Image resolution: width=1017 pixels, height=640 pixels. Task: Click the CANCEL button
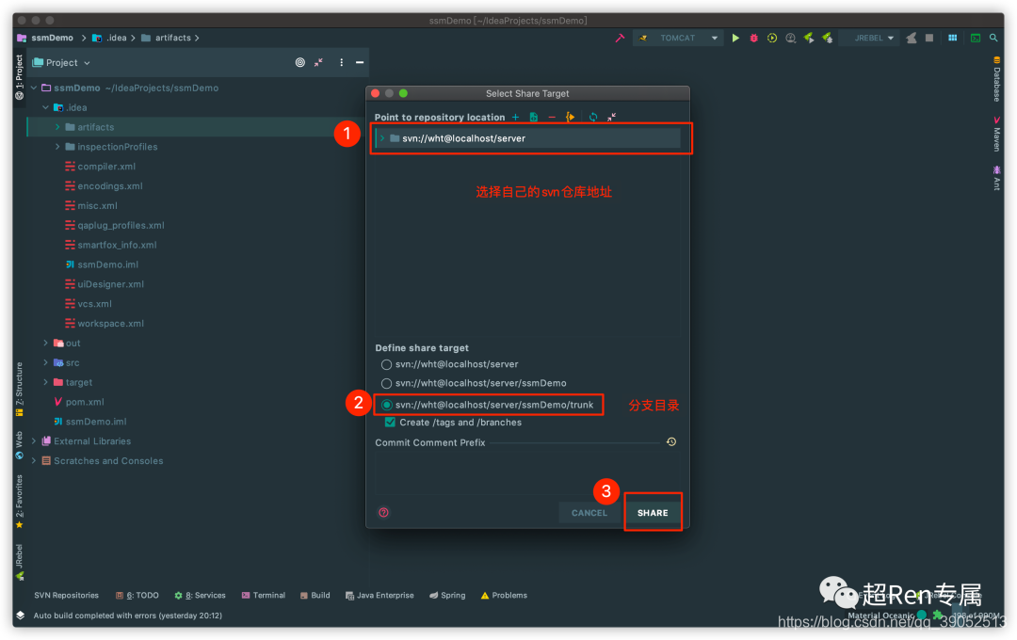589,513
